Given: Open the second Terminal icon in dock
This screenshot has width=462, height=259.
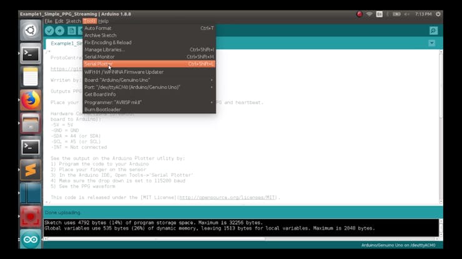Looking at the screenshot, I should click(x=31, y=147).
